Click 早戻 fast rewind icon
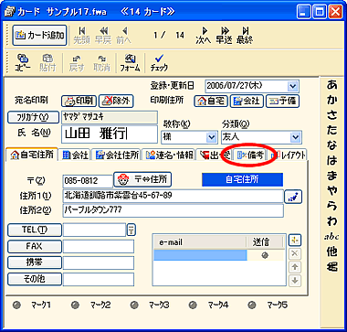 click(x=103, y=36)
